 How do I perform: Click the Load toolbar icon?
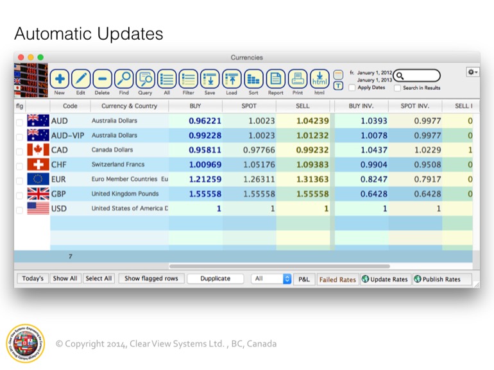point(232,79)
